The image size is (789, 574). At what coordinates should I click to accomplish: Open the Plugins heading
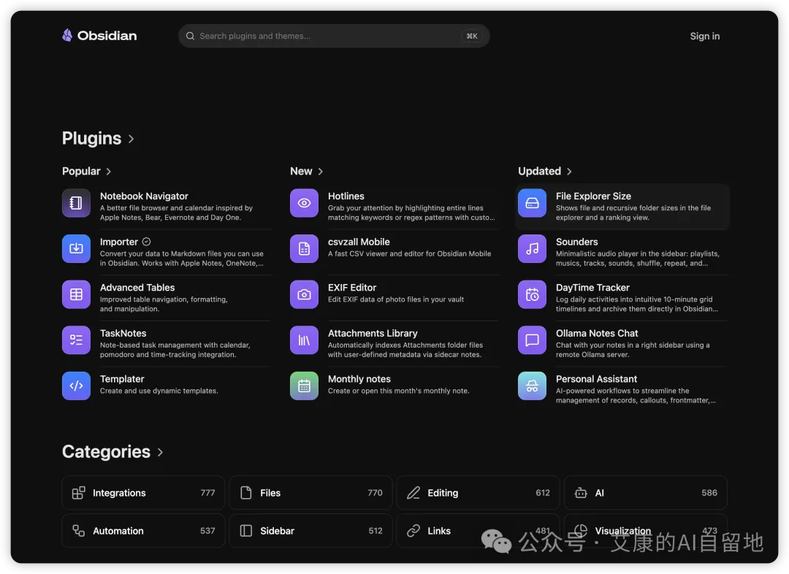[x=91, y=138]
